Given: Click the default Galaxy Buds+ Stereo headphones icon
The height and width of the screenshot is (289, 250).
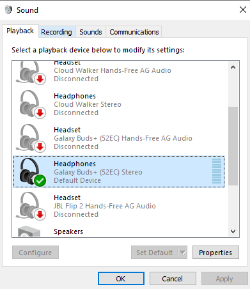Looking at the screenshot, I should click(x=31, y=172).
